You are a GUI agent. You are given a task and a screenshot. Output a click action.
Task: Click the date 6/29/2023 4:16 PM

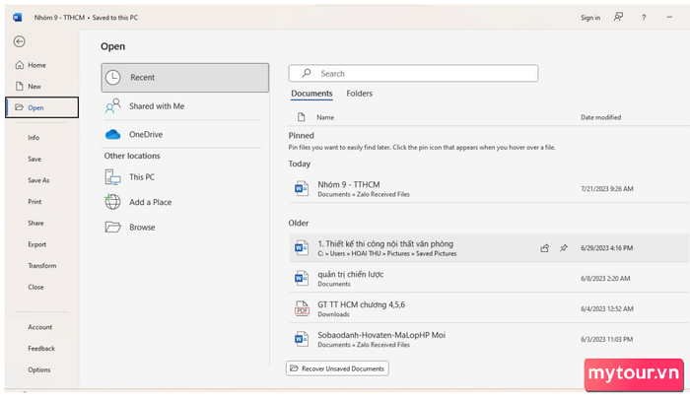click(607, 248)
